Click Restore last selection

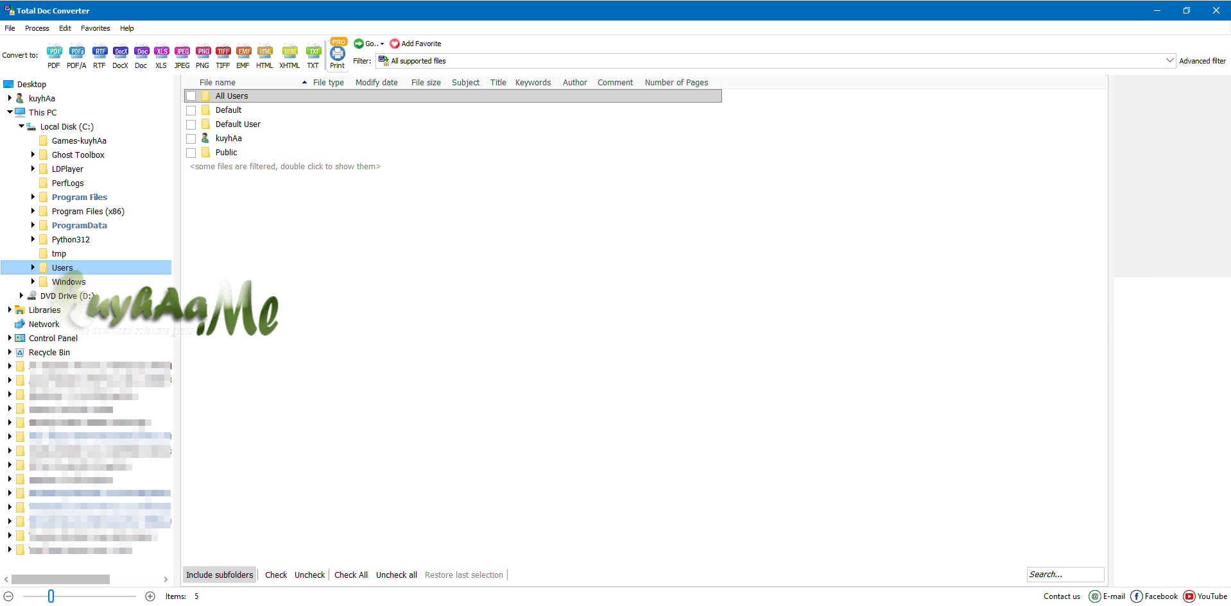(x=464, y=575)
